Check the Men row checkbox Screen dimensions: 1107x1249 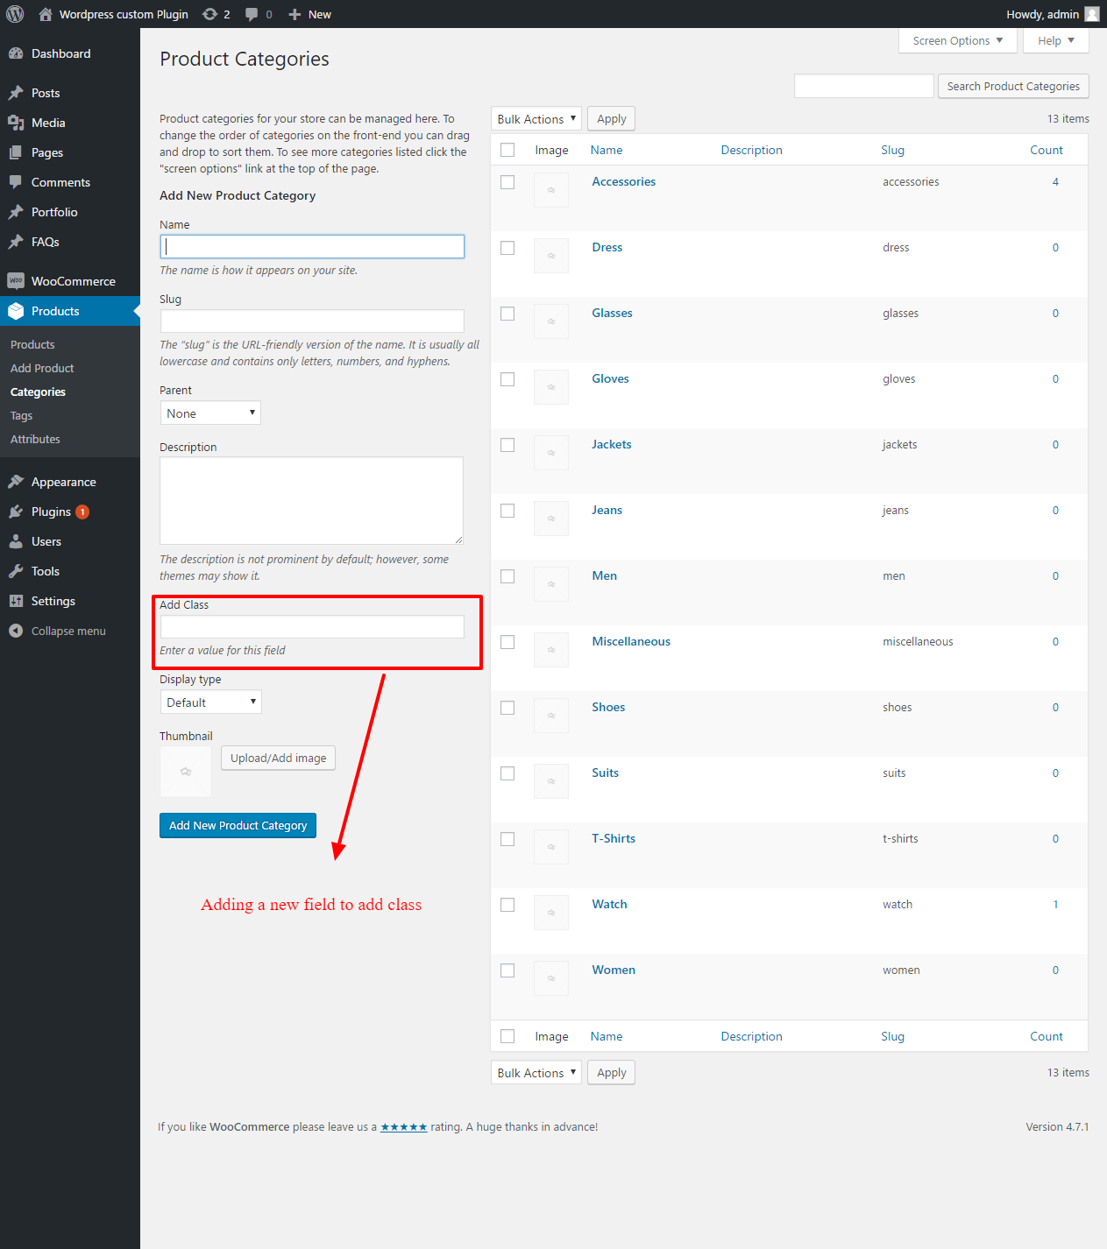[x=507, y=576]
